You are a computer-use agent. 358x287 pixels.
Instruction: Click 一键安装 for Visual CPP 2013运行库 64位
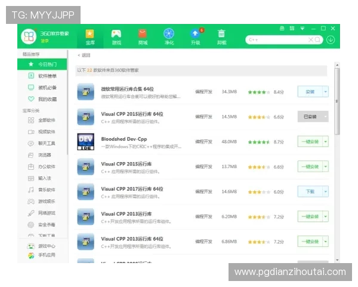click(x=310, y=242)
